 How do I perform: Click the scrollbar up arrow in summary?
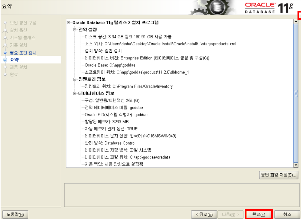coord(296,21)
